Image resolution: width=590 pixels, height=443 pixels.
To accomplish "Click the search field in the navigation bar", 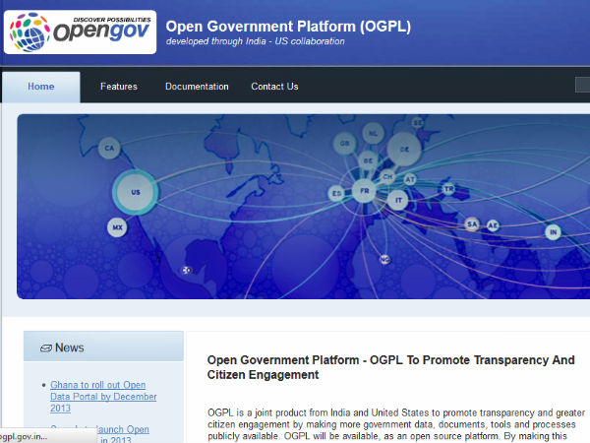I will pos(582,86).
